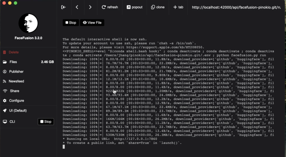Click the 76.7M/76.7M download line
The width and height of the screenshot is (286, 157).
click(x=167, y=63)
